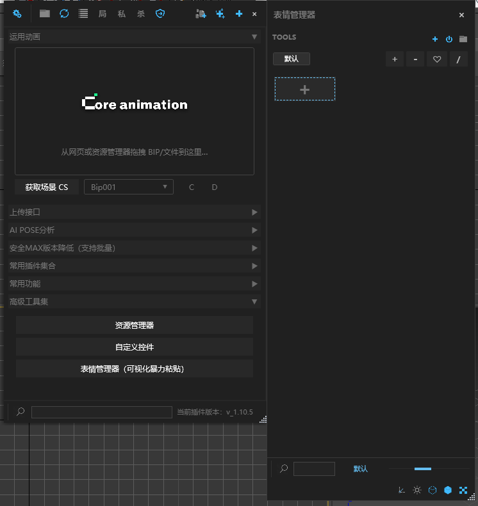Close the 表情管理器 panel
The height and width of the screenshot is (506, 478).
coord(461,15)
